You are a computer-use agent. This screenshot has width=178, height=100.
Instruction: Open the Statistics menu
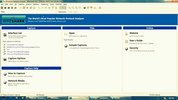coord(36,4)
